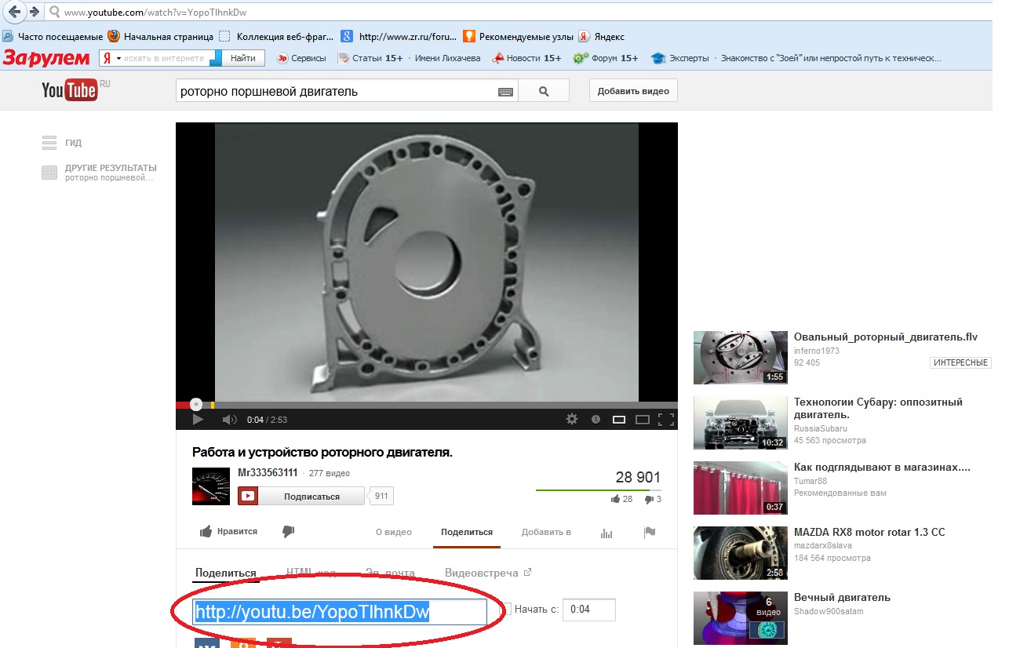The width and height of the screenshot is (1009, 648).
Task: Click the Добавить видео button
Action: (633, 91)
